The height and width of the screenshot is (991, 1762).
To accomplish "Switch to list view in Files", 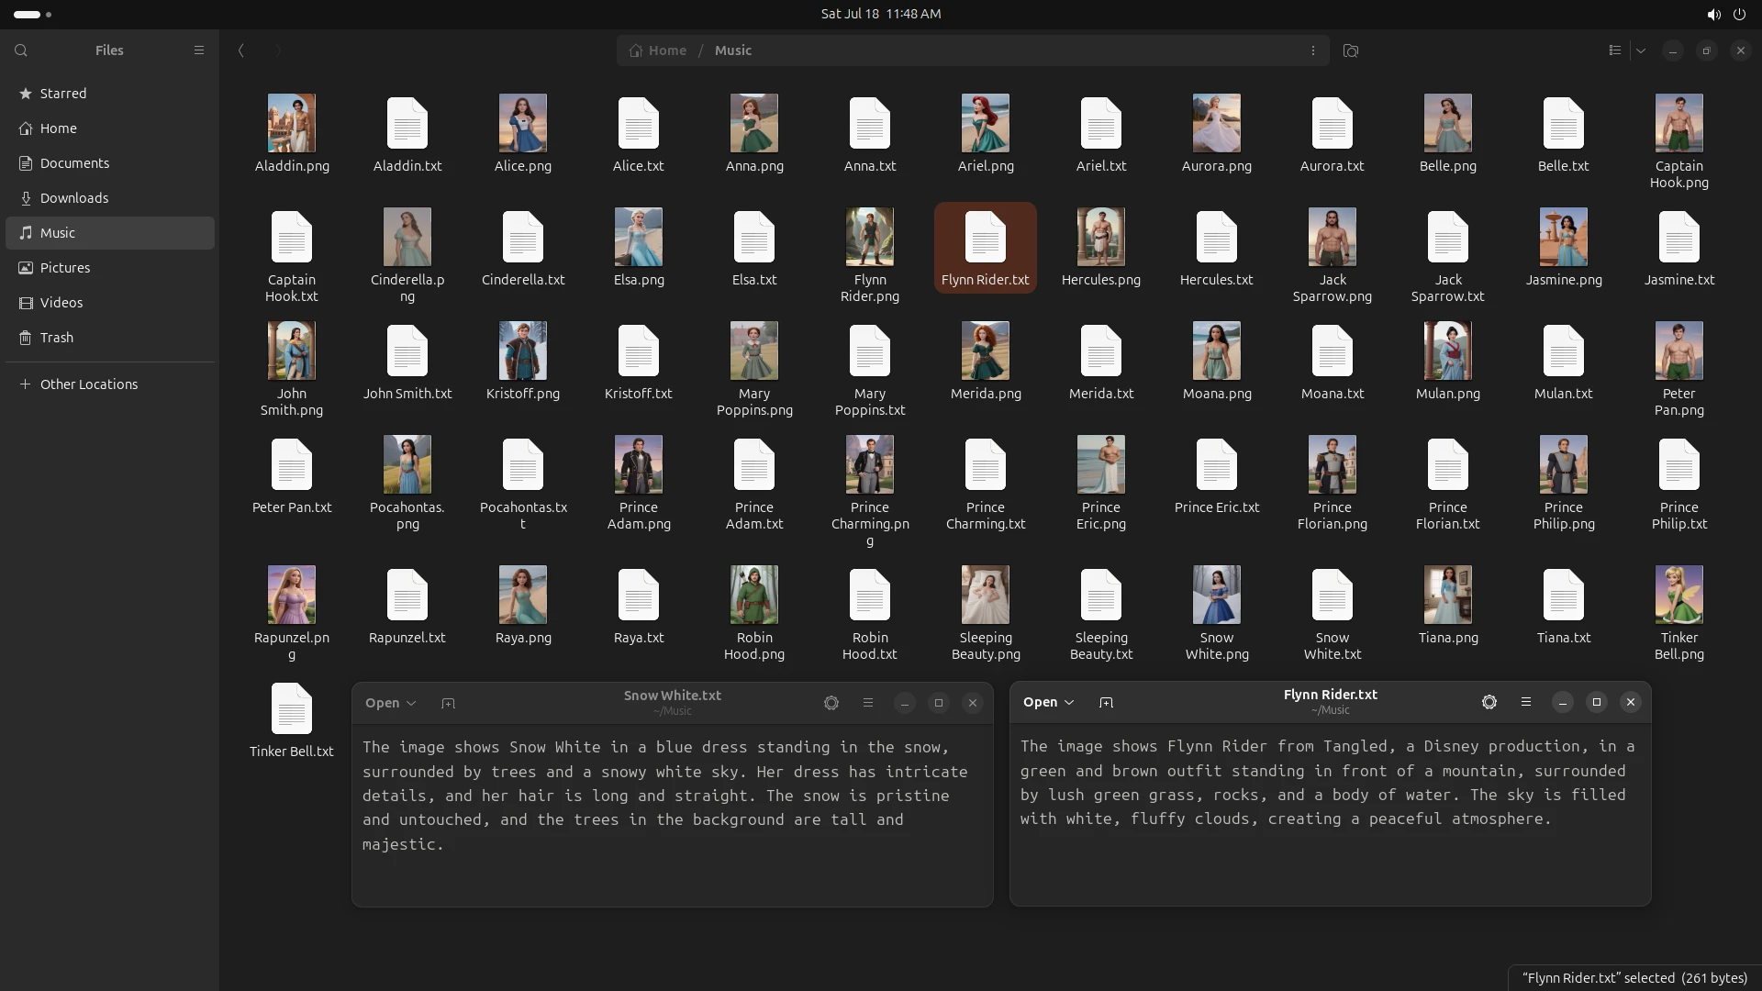I will point(1614,50).
